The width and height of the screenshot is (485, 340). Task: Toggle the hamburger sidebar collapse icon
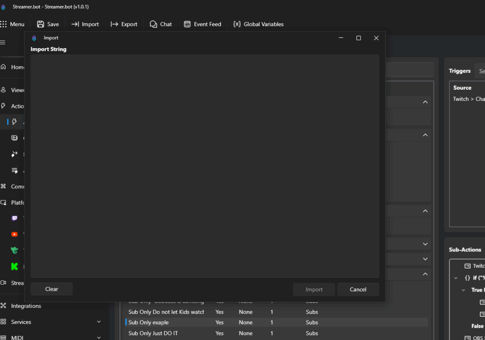pyautogui.click(x=3, y=42)
